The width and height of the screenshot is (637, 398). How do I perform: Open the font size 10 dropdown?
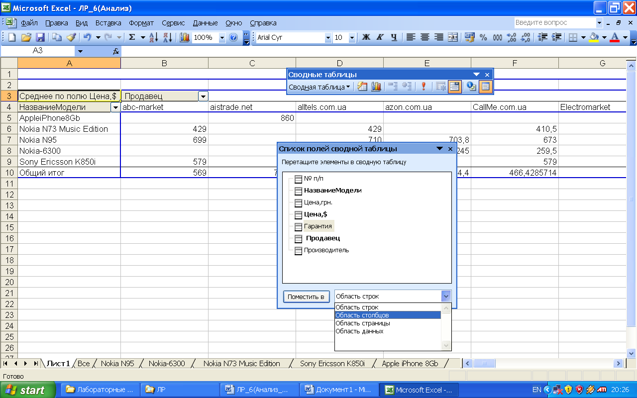pyautogui.click(x=352, y=37)
